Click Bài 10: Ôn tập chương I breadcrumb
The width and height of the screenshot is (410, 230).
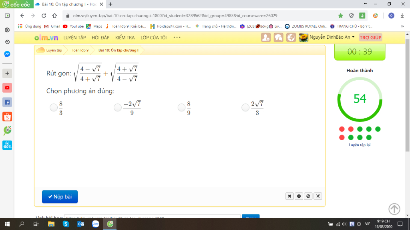119,50
